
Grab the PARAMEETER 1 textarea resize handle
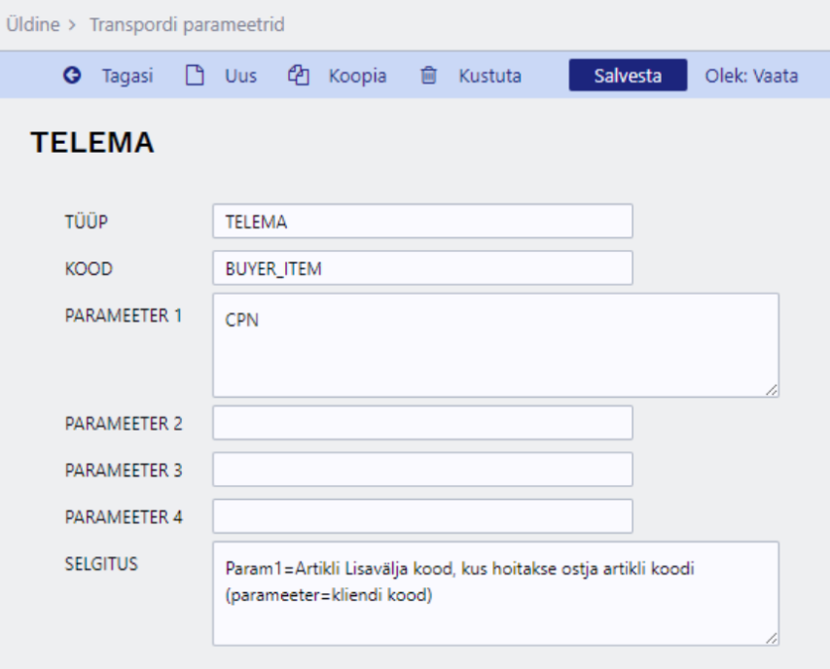pyautogui.click(x=772, y=390)
